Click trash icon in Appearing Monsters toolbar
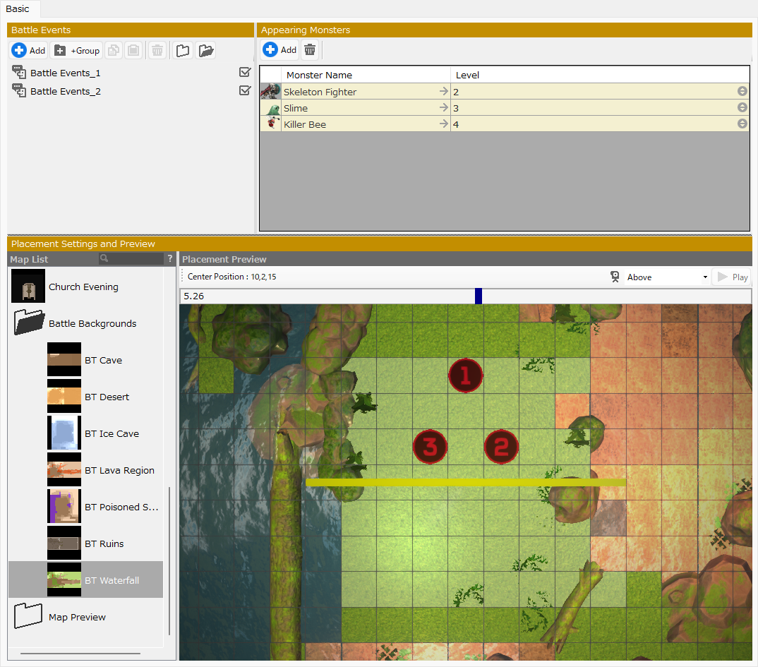The image size is (758, 667). (309, 50)
